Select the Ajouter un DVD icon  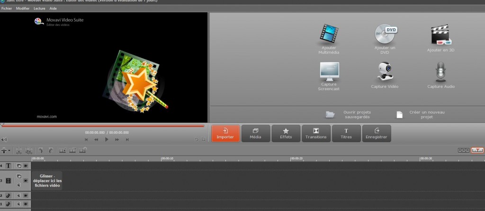click(x=385, y=34)
